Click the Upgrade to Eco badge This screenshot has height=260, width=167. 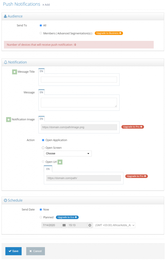pos(67,217)
